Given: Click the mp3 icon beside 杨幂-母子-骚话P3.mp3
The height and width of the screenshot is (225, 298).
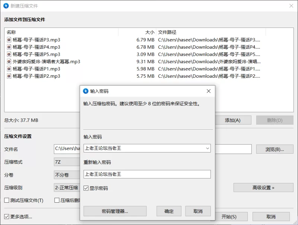Looking at the screenshot, I should point(9,40).
